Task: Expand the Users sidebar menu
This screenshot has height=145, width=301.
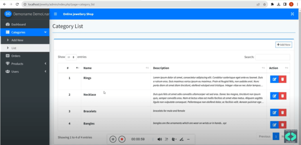Action: coord(25,72)
